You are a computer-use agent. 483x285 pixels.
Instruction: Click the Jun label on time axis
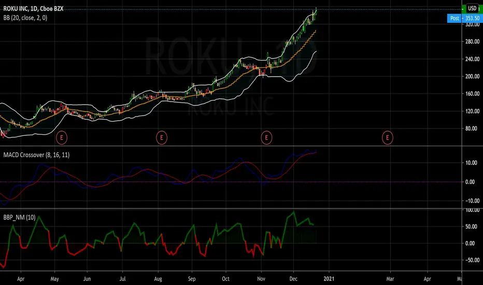tap(87, 279)
